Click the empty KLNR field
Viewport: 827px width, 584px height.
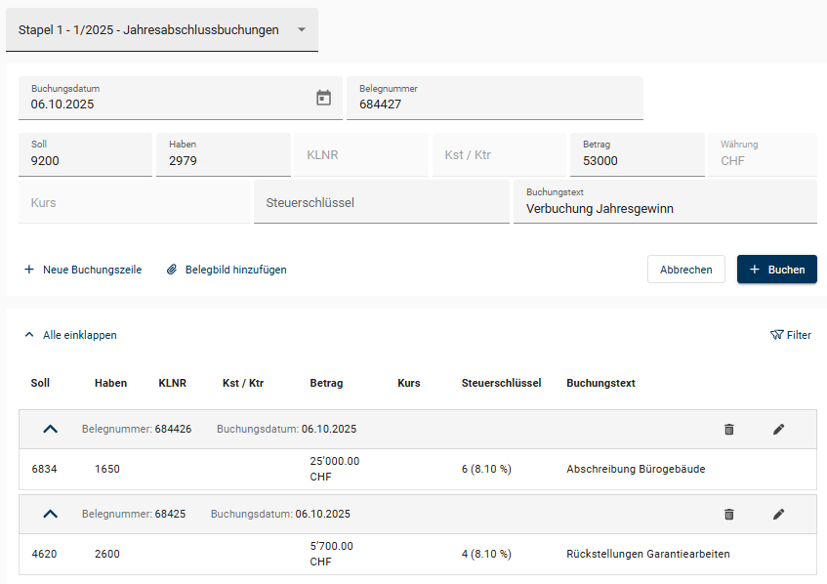361,155
